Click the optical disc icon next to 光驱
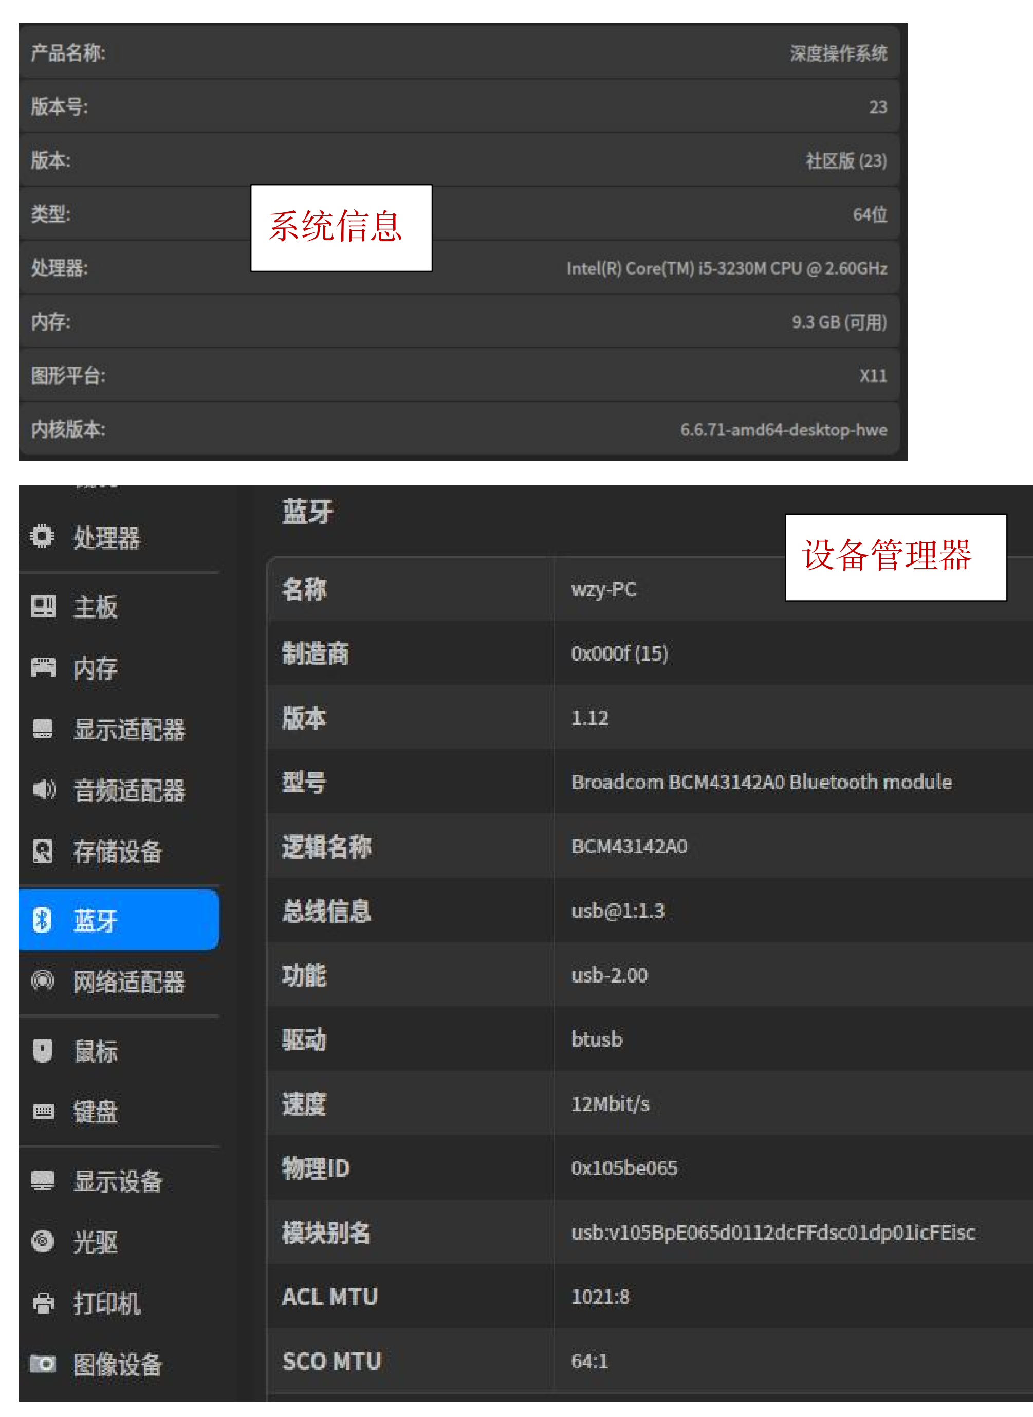This screenshot has width=1033, height=1417. (43, 1240)
